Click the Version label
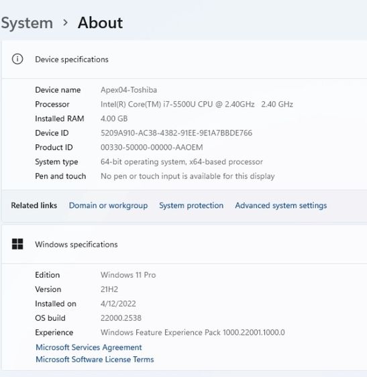This screenshot has height=377, width=367. coord(48,289)
